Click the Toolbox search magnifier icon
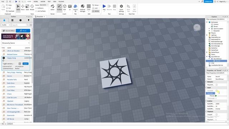 (x=28, y=25)
